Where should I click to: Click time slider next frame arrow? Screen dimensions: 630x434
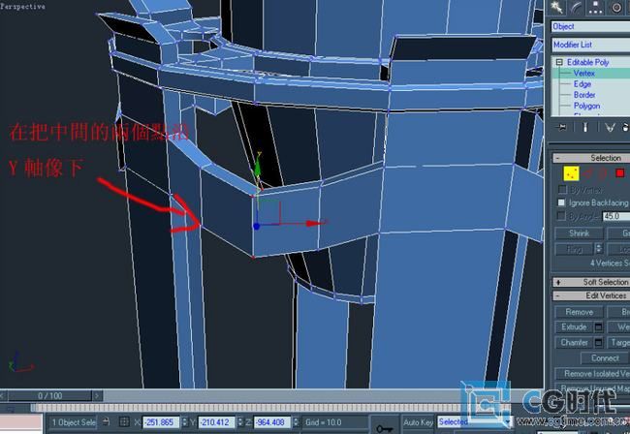(97, 396)
